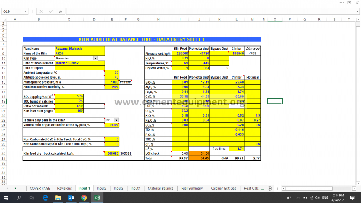Open Outlook from the taskbar
This screenshot has height=203, width=361.
72,198
